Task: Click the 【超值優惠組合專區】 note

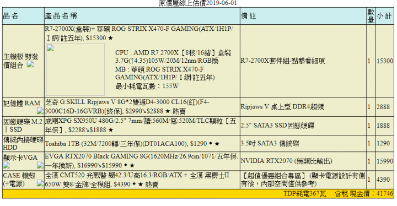Action: click(303, 180)
